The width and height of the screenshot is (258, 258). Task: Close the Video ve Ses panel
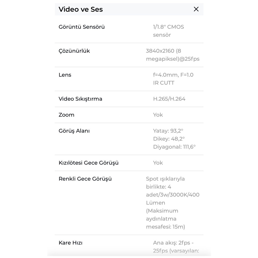click(x=196, y=9)
